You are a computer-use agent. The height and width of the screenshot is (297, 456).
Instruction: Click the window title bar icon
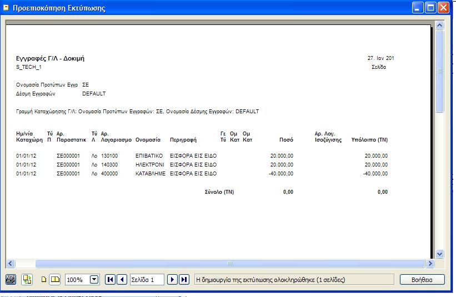click(6, 8)
